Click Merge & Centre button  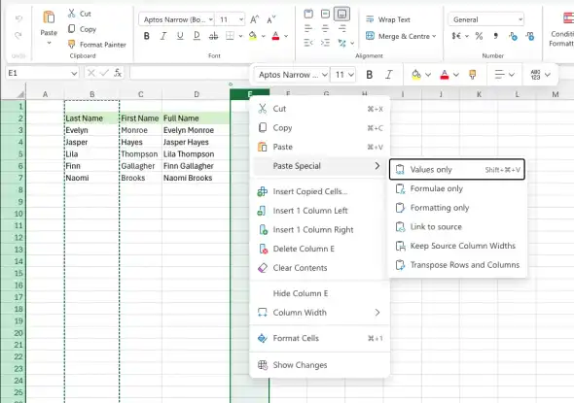398,36
